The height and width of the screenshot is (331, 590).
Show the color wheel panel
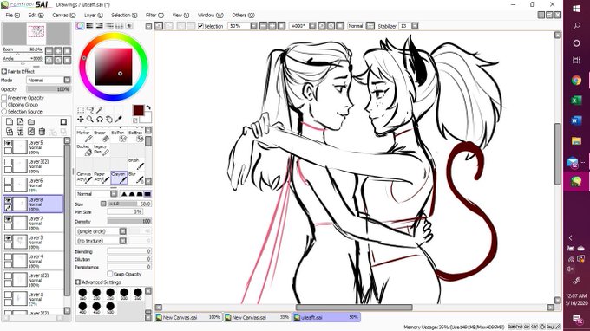coord(80,26)
